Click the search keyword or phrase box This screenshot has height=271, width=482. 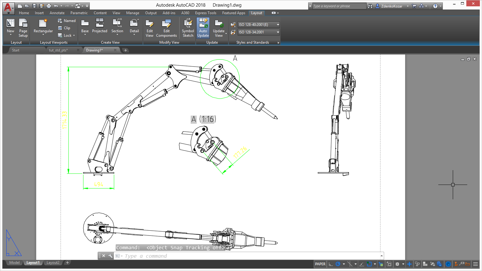[339, 6]
